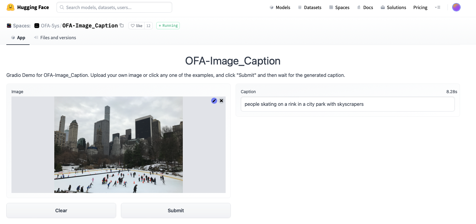Screen dimensions: 476x224
Task: Focus the search models, datasets, users field
Action: point(114,7)
